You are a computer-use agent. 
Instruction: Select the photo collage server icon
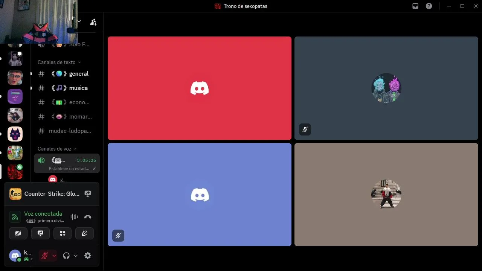click(x=15, y=115)
